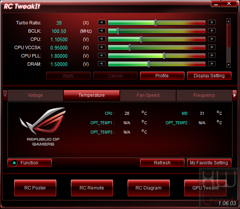Viewport: 240px width, 209px height.
Task: Lower DRAM voltage with left arrow
Action: point(102,64)
